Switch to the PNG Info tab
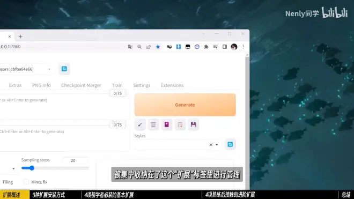The height and width of the screenshot is (199, 354). [x=41, y=85]
